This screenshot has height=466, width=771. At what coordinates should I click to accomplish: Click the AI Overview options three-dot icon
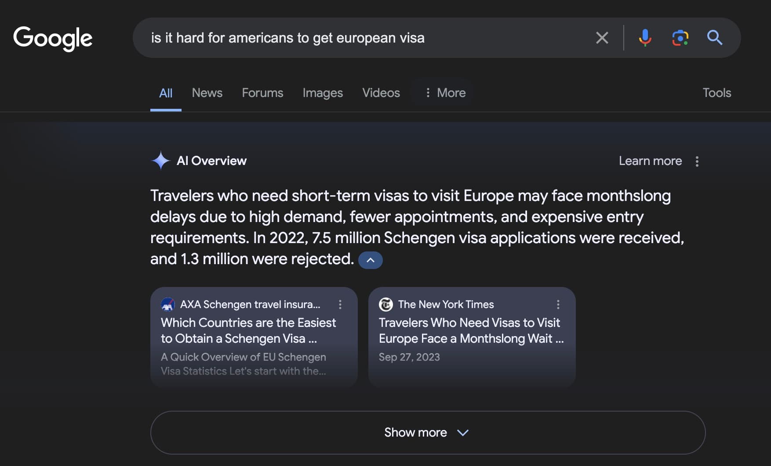(697, 161)
